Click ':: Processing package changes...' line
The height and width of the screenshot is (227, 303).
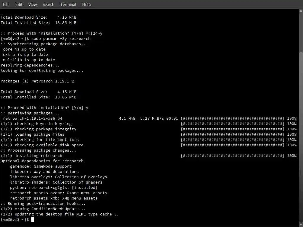[x=38, y=150]
